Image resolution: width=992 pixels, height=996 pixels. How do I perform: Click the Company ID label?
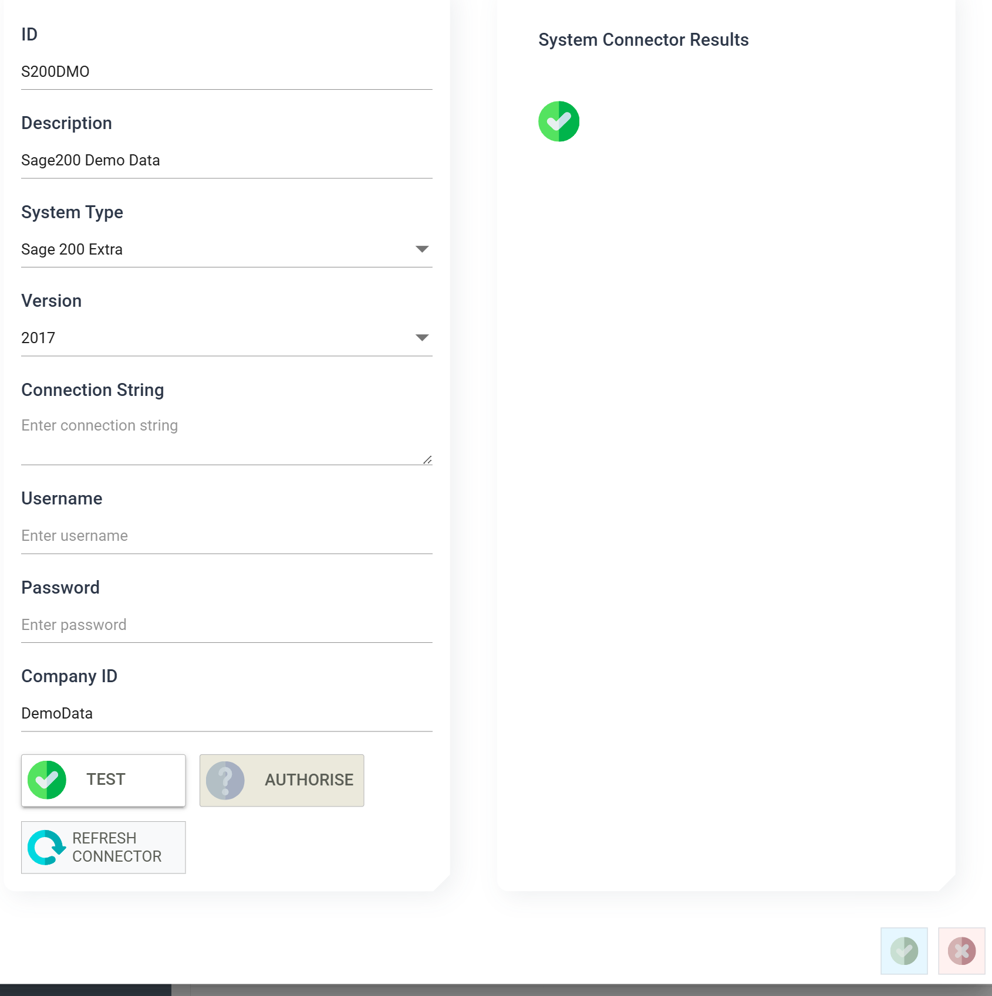coord(69,676)
